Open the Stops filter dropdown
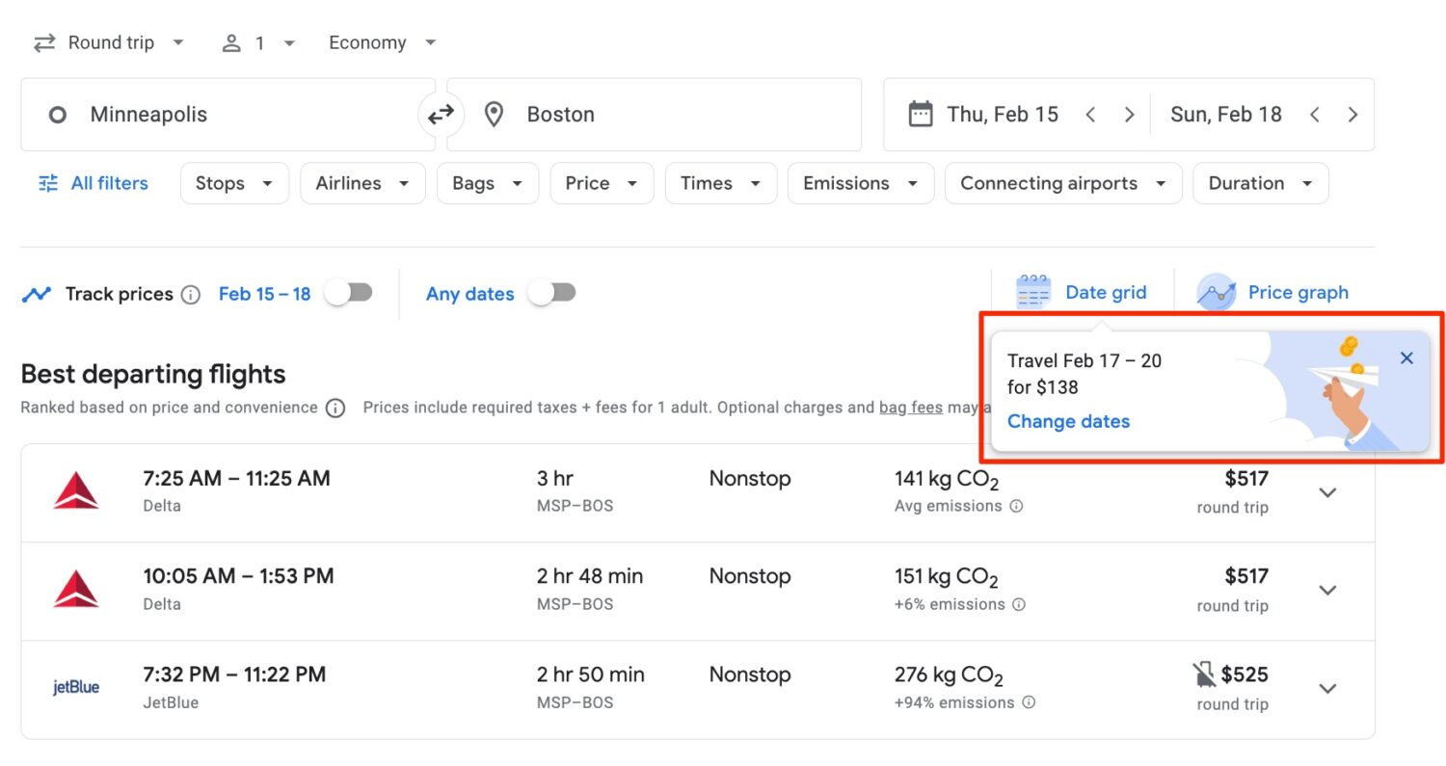The height and width of the screenshot is (766, 1446). 234,182
